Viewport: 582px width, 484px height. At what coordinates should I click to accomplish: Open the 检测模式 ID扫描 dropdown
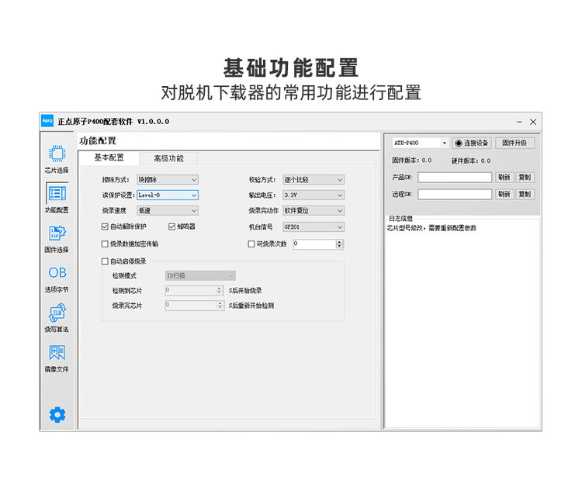tap(200, 275)
